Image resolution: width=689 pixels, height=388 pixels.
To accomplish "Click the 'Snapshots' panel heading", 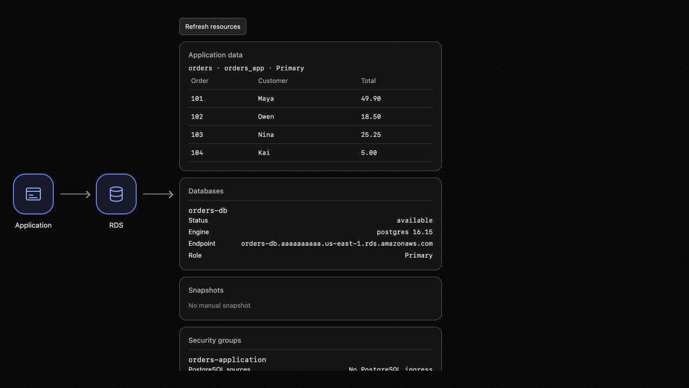I will [x=206, y=290].
